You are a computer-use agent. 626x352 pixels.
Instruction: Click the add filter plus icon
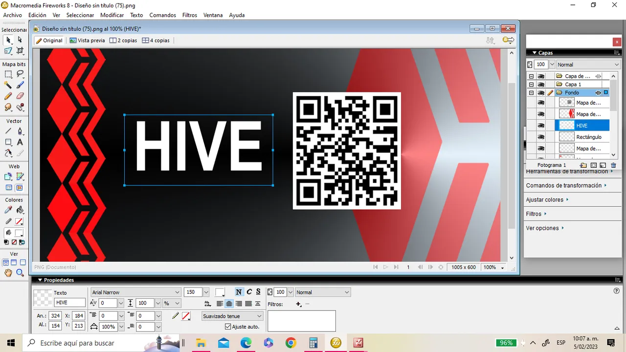coord(299,304)
